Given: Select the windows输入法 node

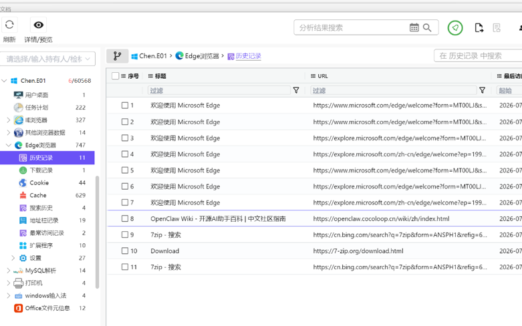Looking at the screenshot, I should coord(45,296).
